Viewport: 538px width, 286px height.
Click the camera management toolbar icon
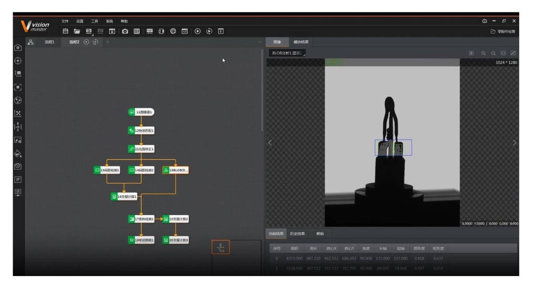(x=125, y=31)
